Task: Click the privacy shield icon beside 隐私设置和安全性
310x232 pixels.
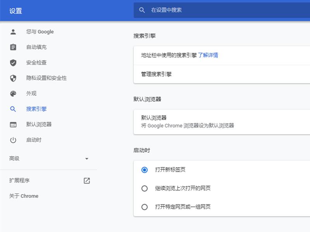Action: coord(13,78)
